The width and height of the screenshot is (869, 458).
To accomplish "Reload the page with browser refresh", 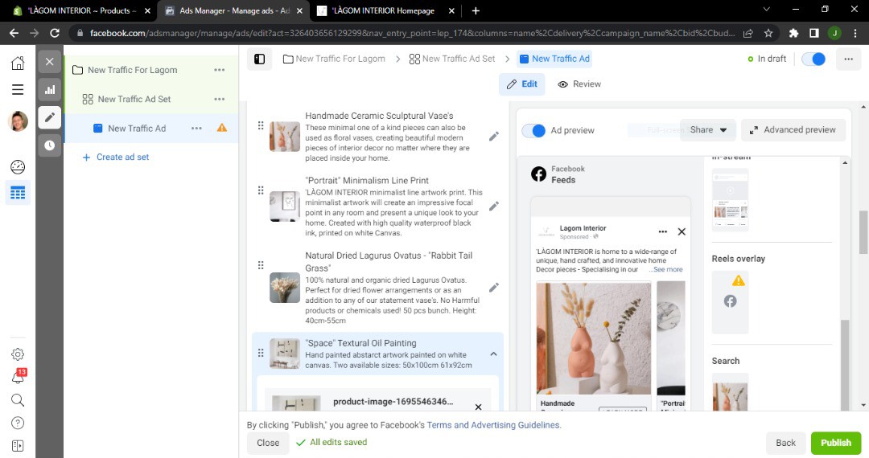I will [x=55, y=33].
